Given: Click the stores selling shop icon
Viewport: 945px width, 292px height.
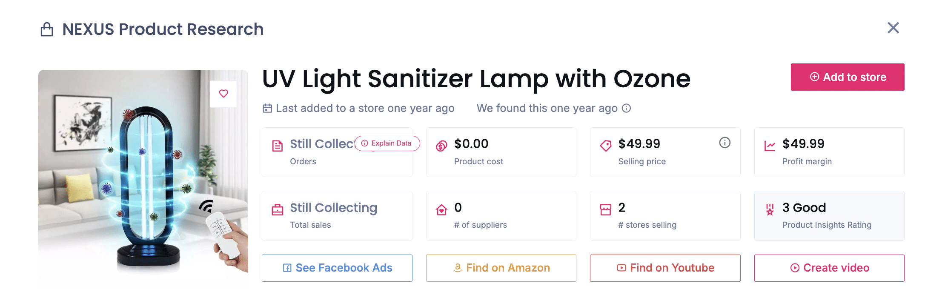Looking at the screenshot, I should click(x=605, y=210).
